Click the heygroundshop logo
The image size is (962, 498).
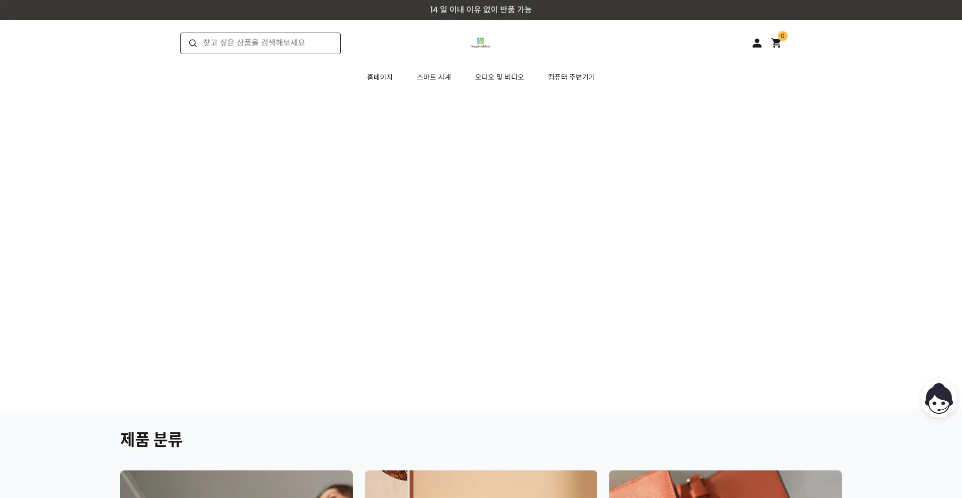pyautogui.click(x=480, y=43)
